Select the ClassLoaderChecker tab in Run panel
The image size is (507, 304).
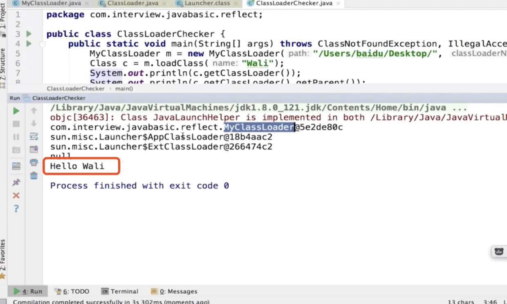tap(55, 98)
